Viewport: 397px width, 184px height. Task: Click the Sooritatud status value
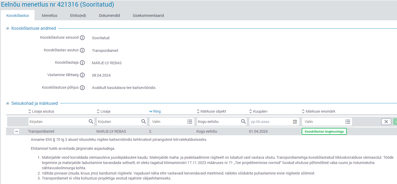pyautogui.click(x=101, y=38)
